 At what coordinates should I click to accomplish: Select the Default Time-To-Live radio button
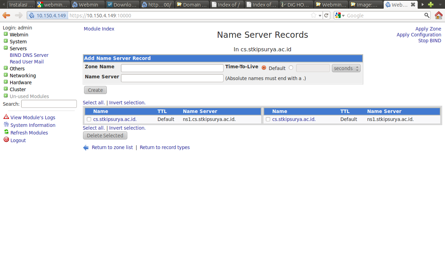point(264,68)
